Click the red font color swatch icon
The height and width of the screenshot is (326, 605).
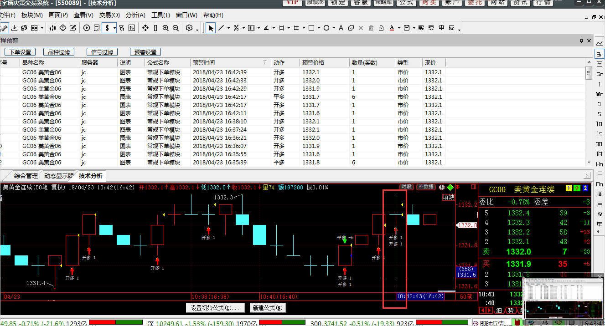coord(392,28)
